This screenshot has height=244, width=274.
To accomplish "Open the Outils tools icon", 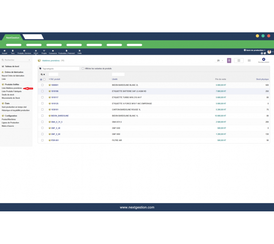I will tap(79, 51).
